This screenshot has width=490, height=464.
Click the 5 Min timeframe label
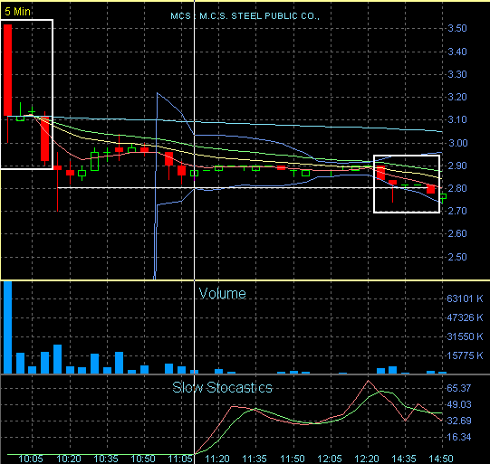point(18,12)
